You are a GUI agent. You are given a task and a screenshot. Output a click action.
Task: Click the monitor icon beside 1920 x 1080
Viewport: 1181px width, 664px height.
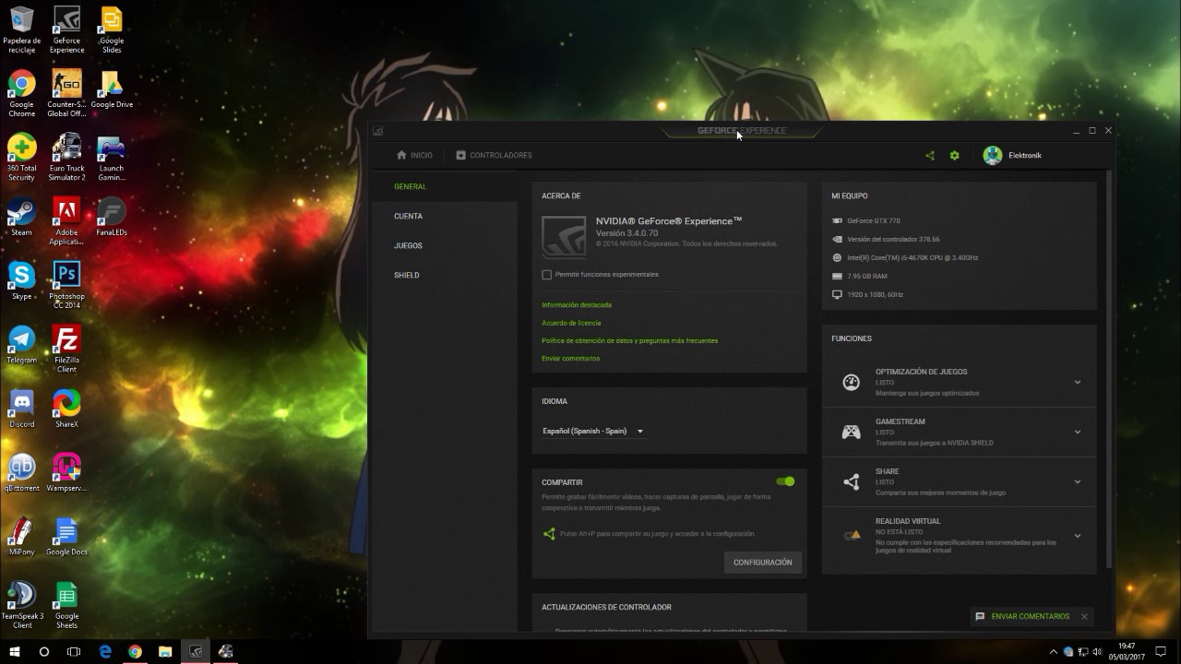click(837, 294)
